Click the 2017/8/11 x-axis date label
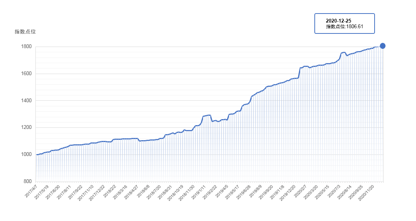 point(64,192)
